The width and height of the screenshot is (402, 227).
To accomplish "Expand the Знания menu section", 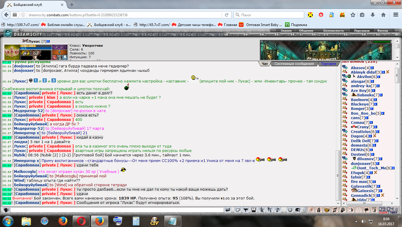I will (286, 30).
